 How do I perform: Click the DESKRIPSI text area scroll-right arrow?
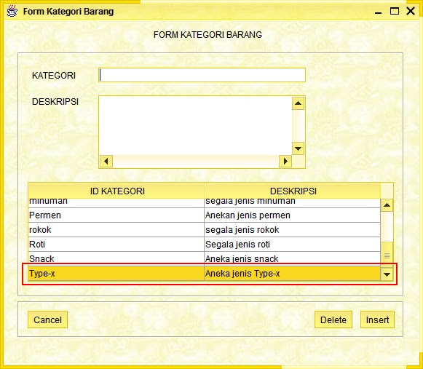[285, 162]
